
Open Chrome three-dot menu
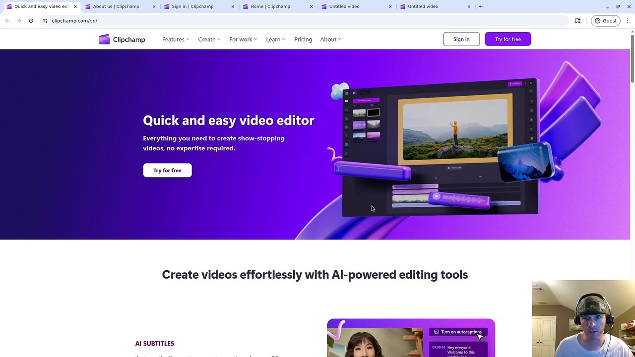click(x=628, y=21)
